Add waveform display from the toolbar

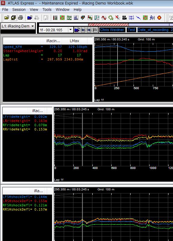tap(69, 18)
